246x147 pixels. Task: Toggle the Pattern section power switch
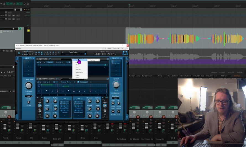pos(38,59)
